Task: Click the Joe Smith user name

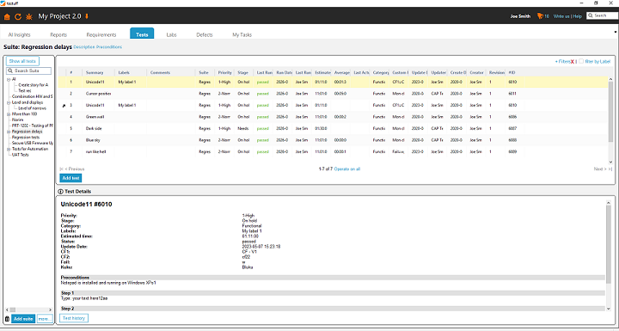Action: [x=520, y=16]
